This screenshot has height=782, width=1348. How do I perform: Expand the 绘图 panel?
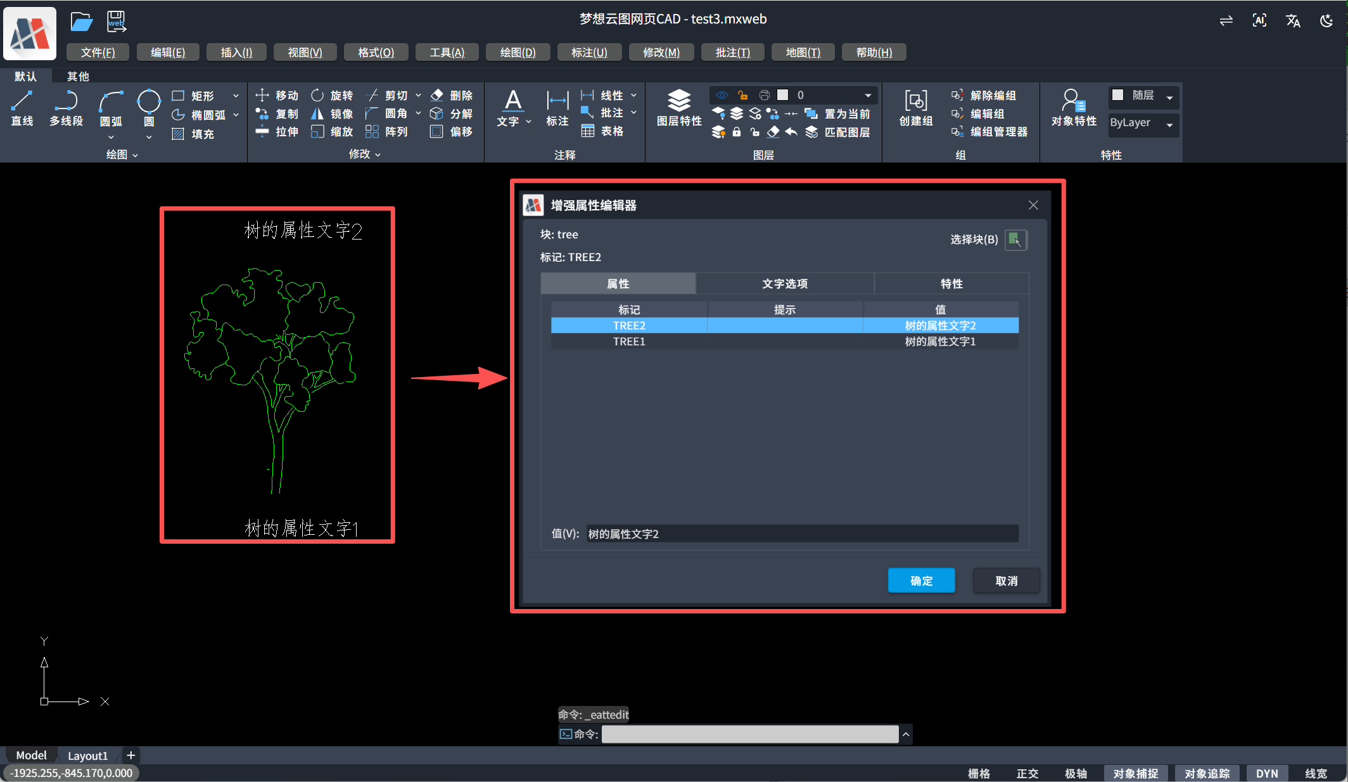(122, 154)
